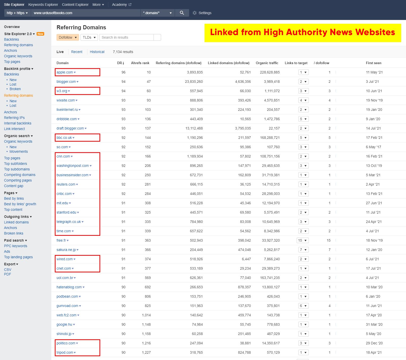The width and height of the screenshot is (406, 360).
Task: Open the More menu in top bar
Action: coord(98,5)
